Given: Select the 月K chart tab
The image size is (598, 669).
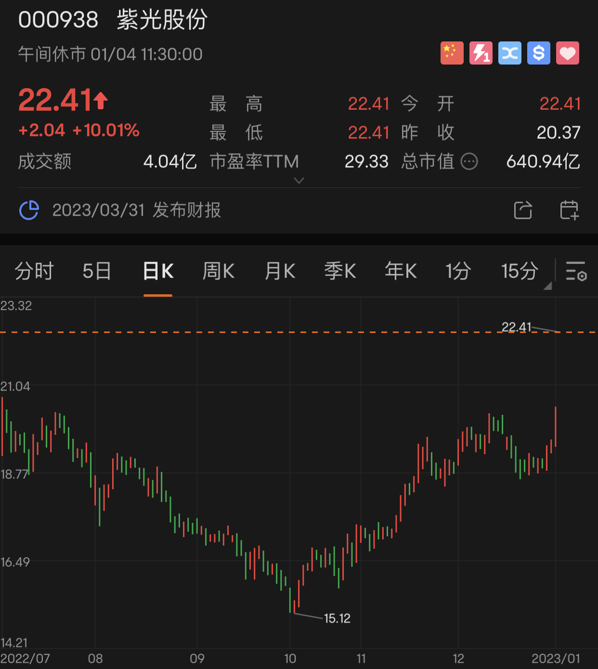Looking at the screenshot, I should point(280,271).
